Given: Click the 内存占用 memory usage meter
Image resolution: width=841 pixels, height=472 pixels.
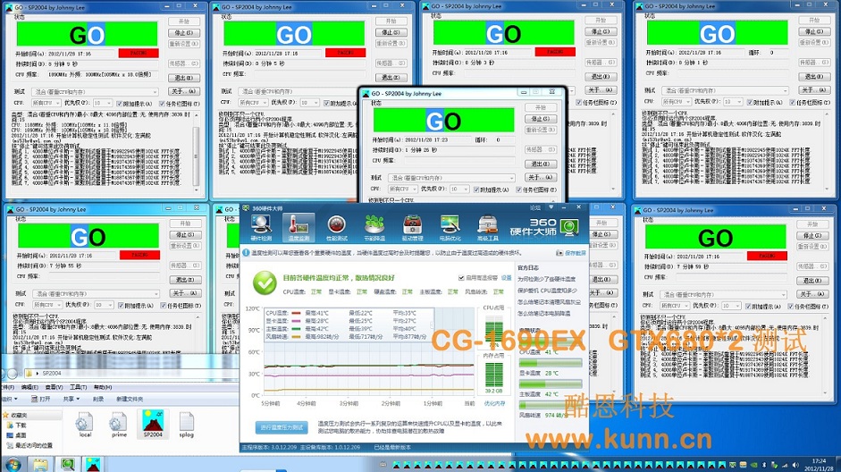Looking at the screenshot, I should coord(494,375).
